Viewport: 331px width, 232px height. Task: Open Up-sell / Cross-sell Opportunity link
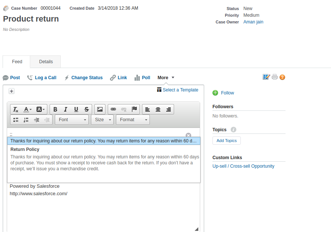(x=243, y=166)
